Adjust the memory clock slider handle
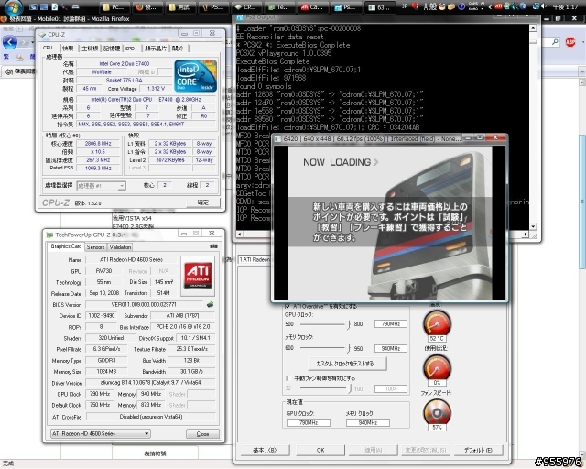The image size is (586, 469). coord(348,348)
